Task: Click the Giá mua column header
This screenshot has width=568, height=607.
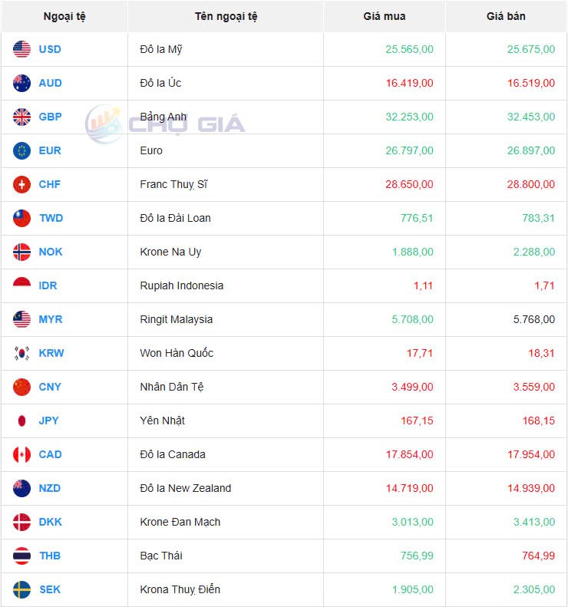Action: 385,16
